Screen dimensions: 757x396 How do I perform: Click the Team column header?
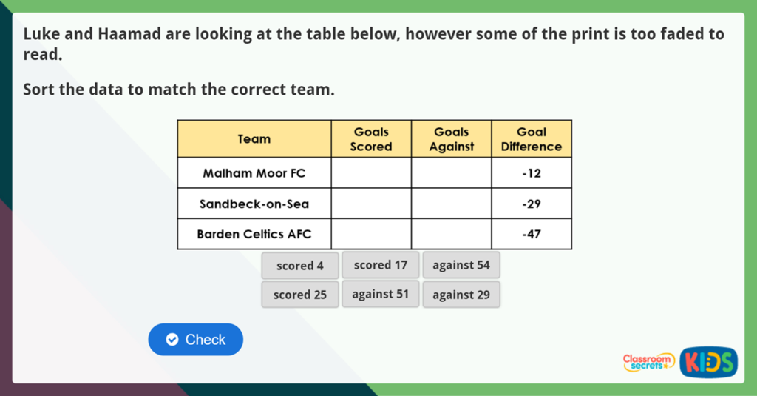click(x=254, y=139)
